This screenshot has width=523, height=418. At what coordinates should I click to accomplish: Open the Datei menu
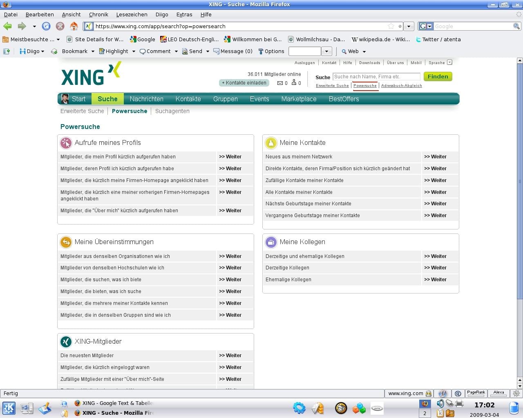coord(11,14)
